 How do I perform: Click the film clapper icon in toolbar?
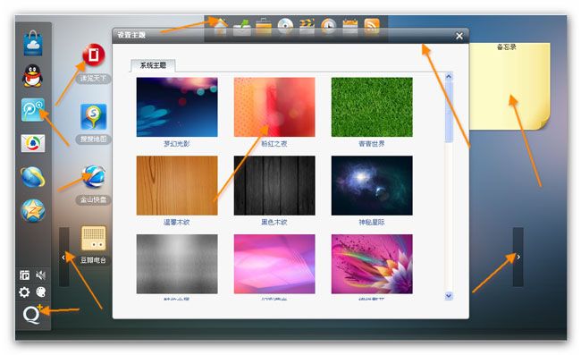[x=307, y=27]
